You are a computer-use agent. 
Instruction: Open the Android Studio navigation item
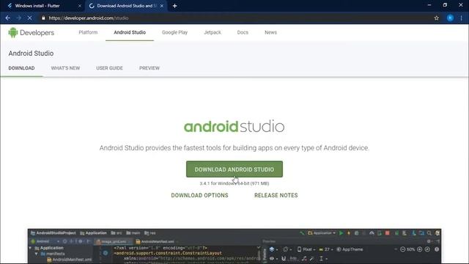click(x=130, y=32)
